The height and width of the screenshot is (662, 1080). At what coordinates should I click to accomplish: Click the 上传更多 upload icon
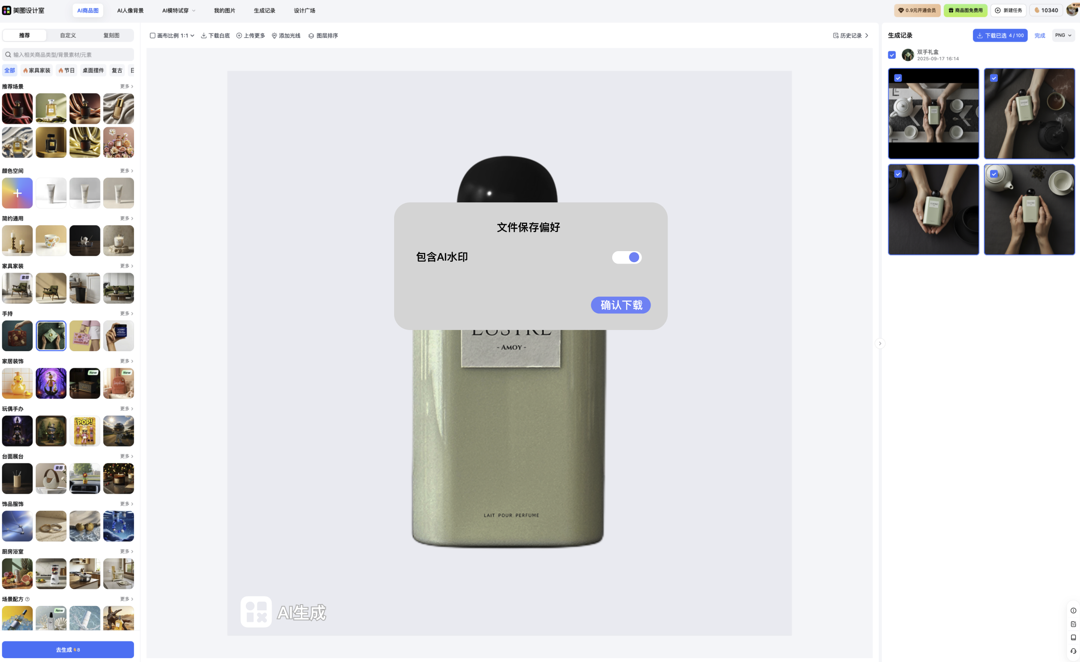tap(239, 36)
